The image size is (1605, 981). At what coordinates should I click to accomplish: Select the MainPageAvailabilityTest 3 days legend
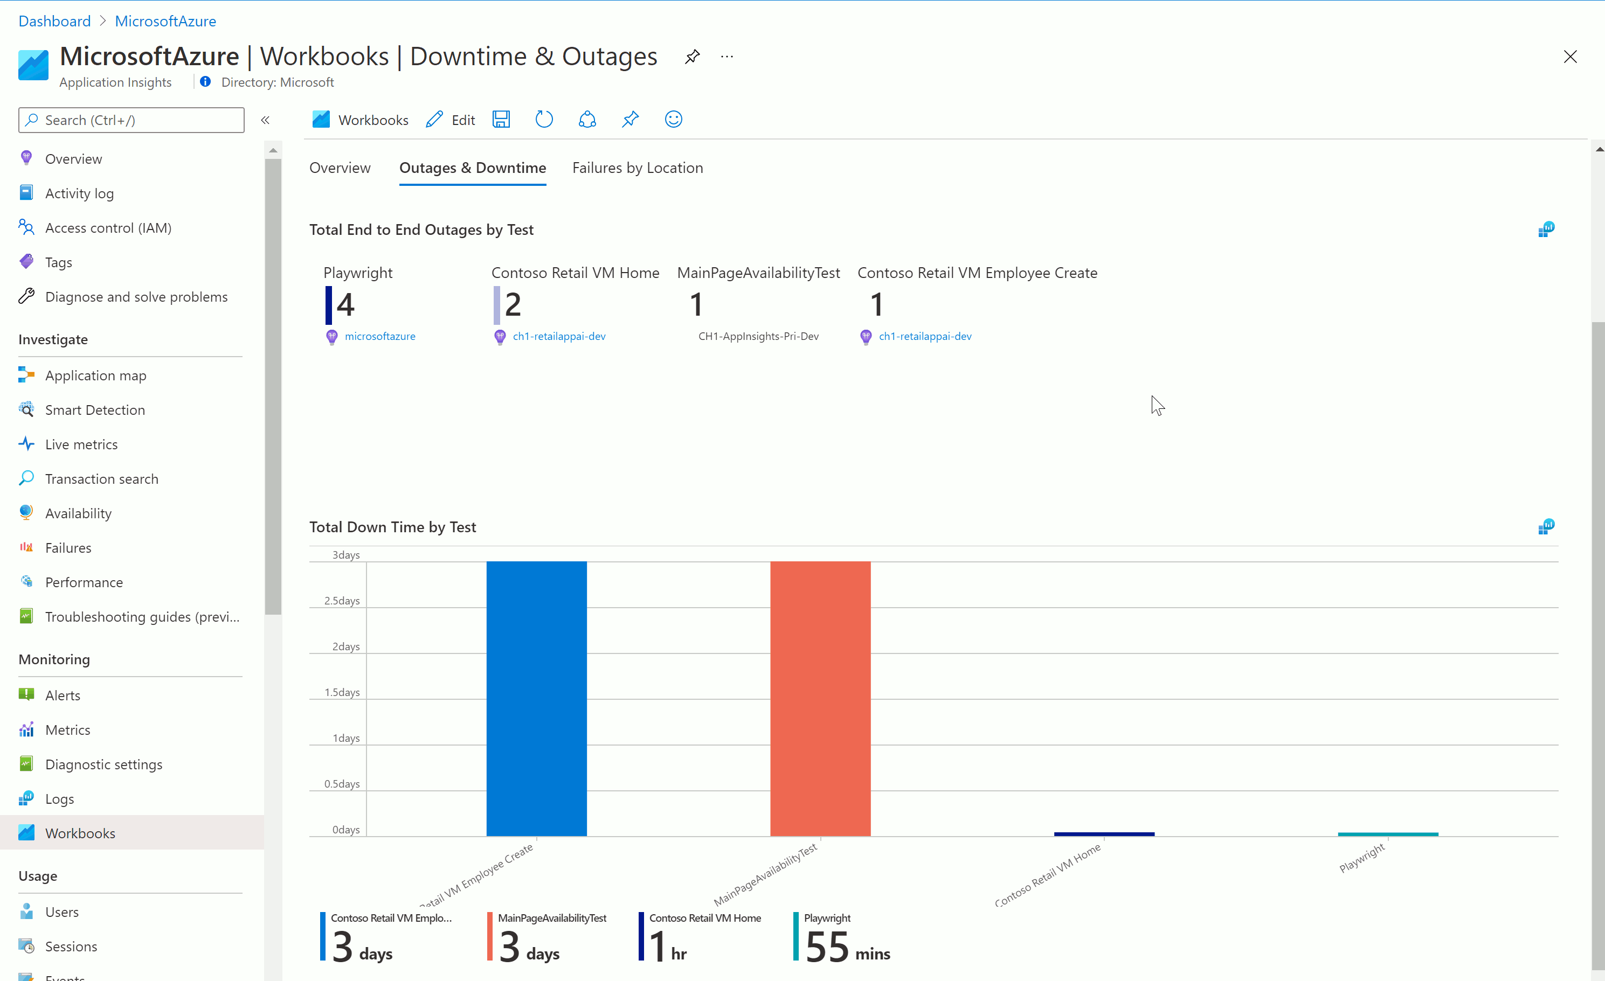[547, 937]
